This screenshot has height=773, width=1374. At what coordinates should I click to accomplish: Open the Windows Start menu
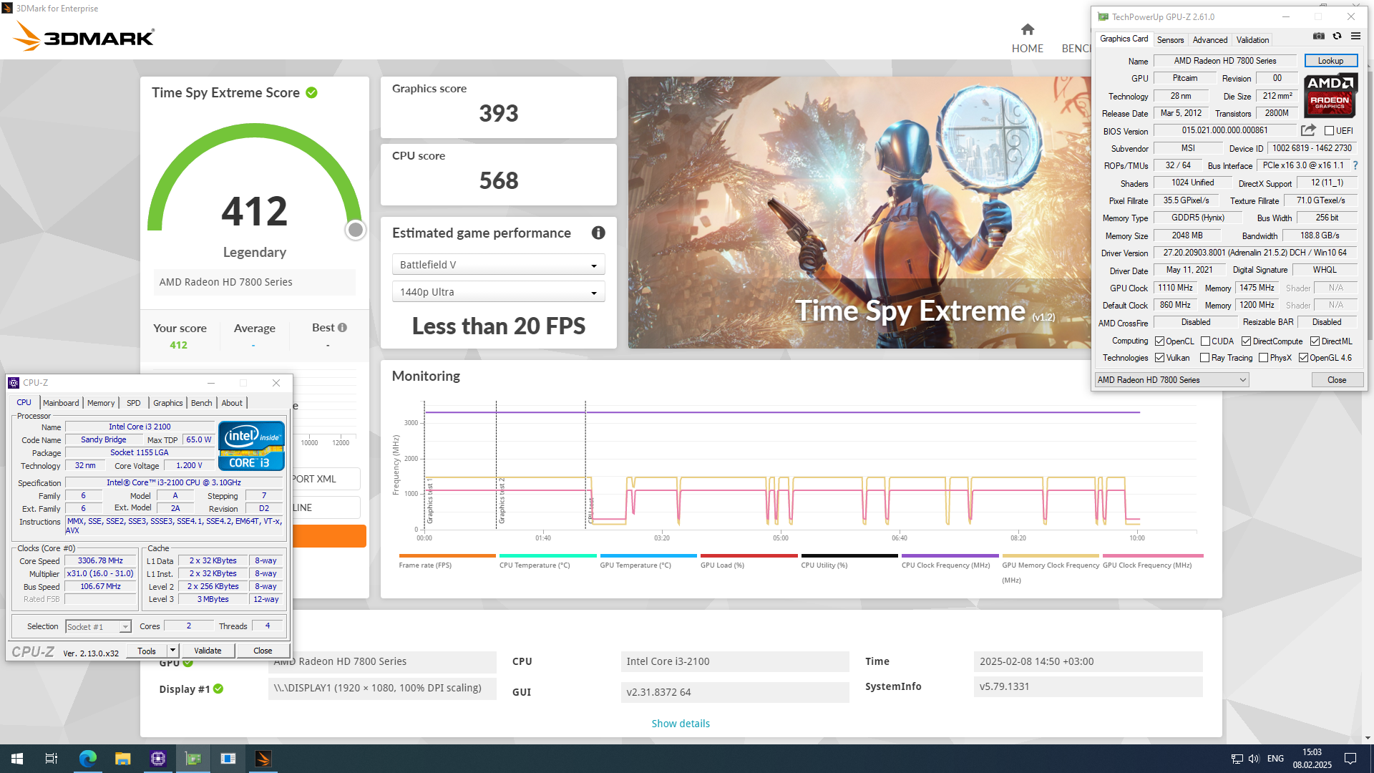point(17,759)
